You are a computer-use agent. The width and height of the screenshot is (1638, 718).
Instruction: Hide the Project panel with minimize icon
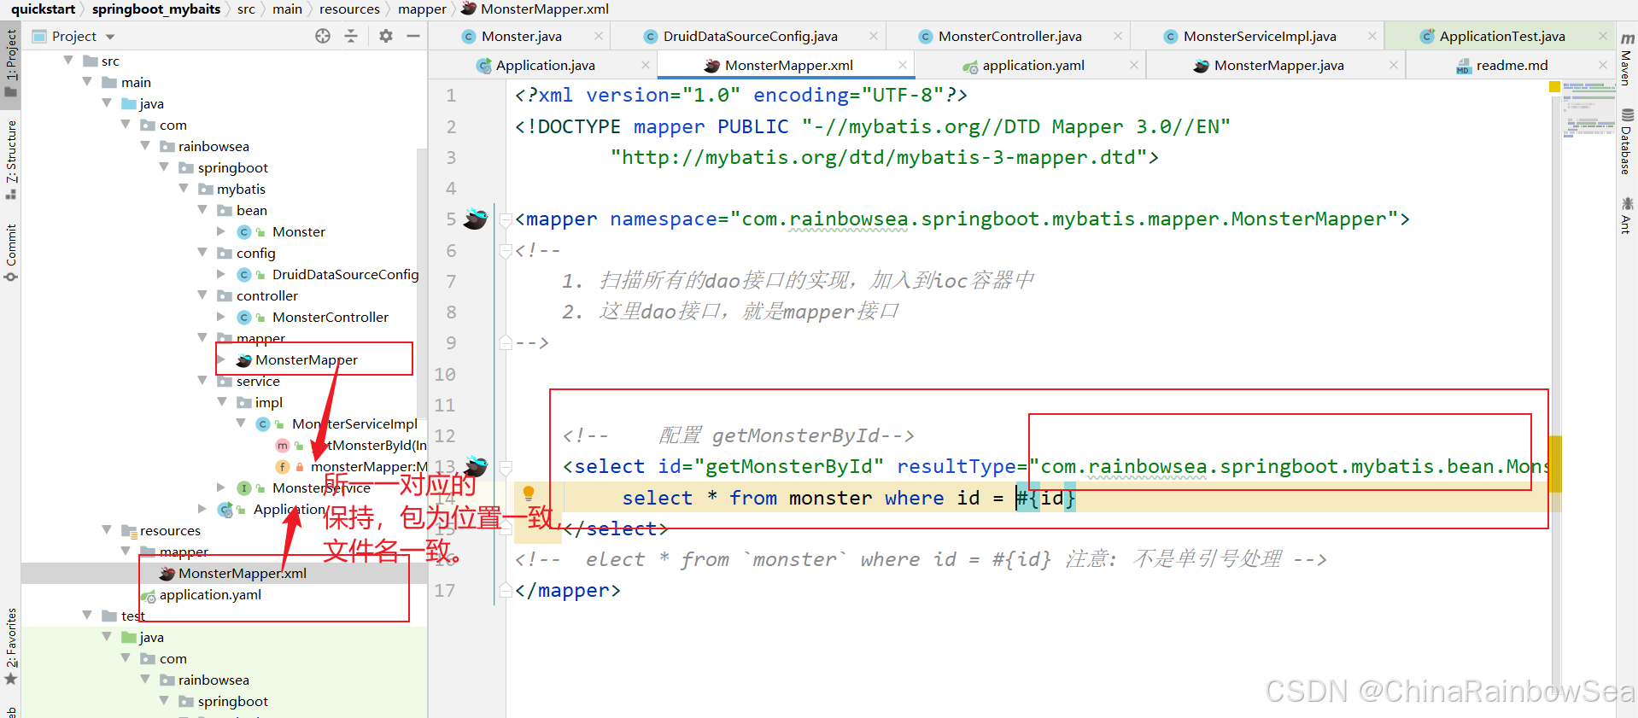[413, 36]
